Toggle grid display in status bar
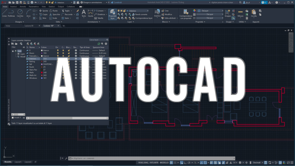Screen dimensions: 295x166 click(171, 163)
